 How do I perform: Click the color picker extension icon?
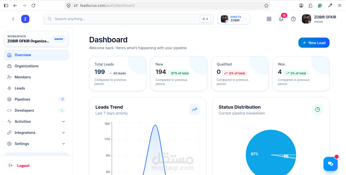(x=330, y=5)
